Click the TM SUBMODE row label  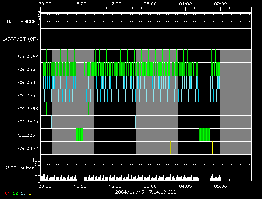click(x=21, y=22)
